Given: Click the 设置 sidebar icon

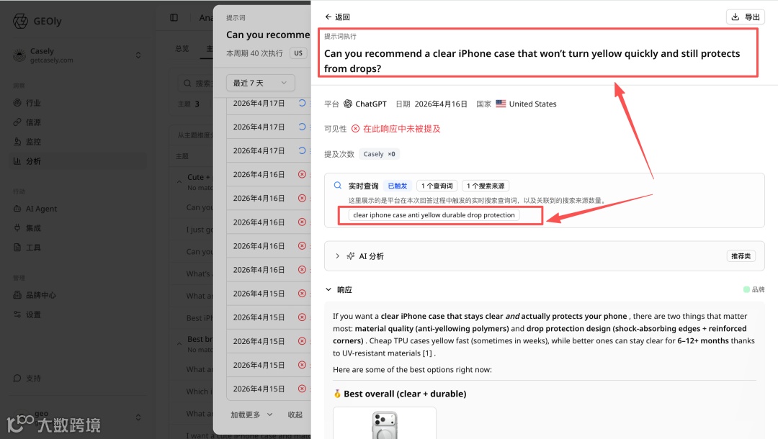Looking at the screenshot, I should (17, 314).
